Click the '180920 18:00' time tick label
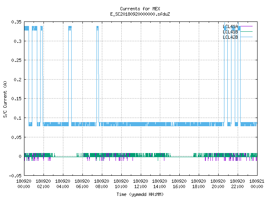Screen dimensions: 265x198 (x=198, y=184)
